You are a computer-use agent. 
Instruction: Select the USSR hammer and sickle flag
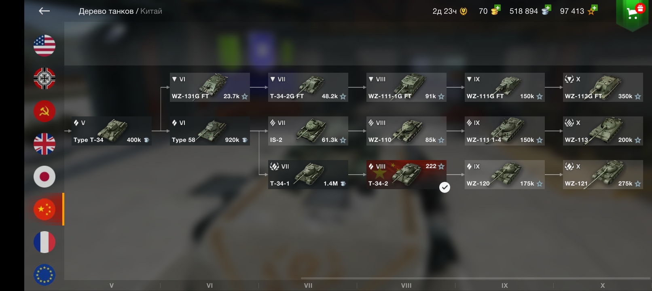click(x=44, y=111)
